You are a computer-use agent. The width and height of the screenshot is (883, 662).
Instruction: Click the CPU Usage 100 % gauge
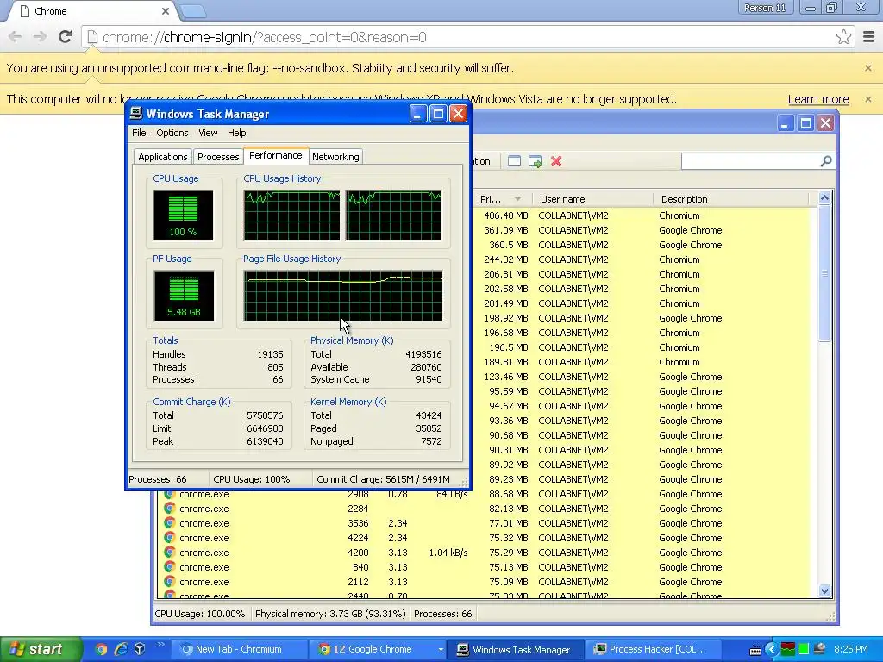click(183, 215)
